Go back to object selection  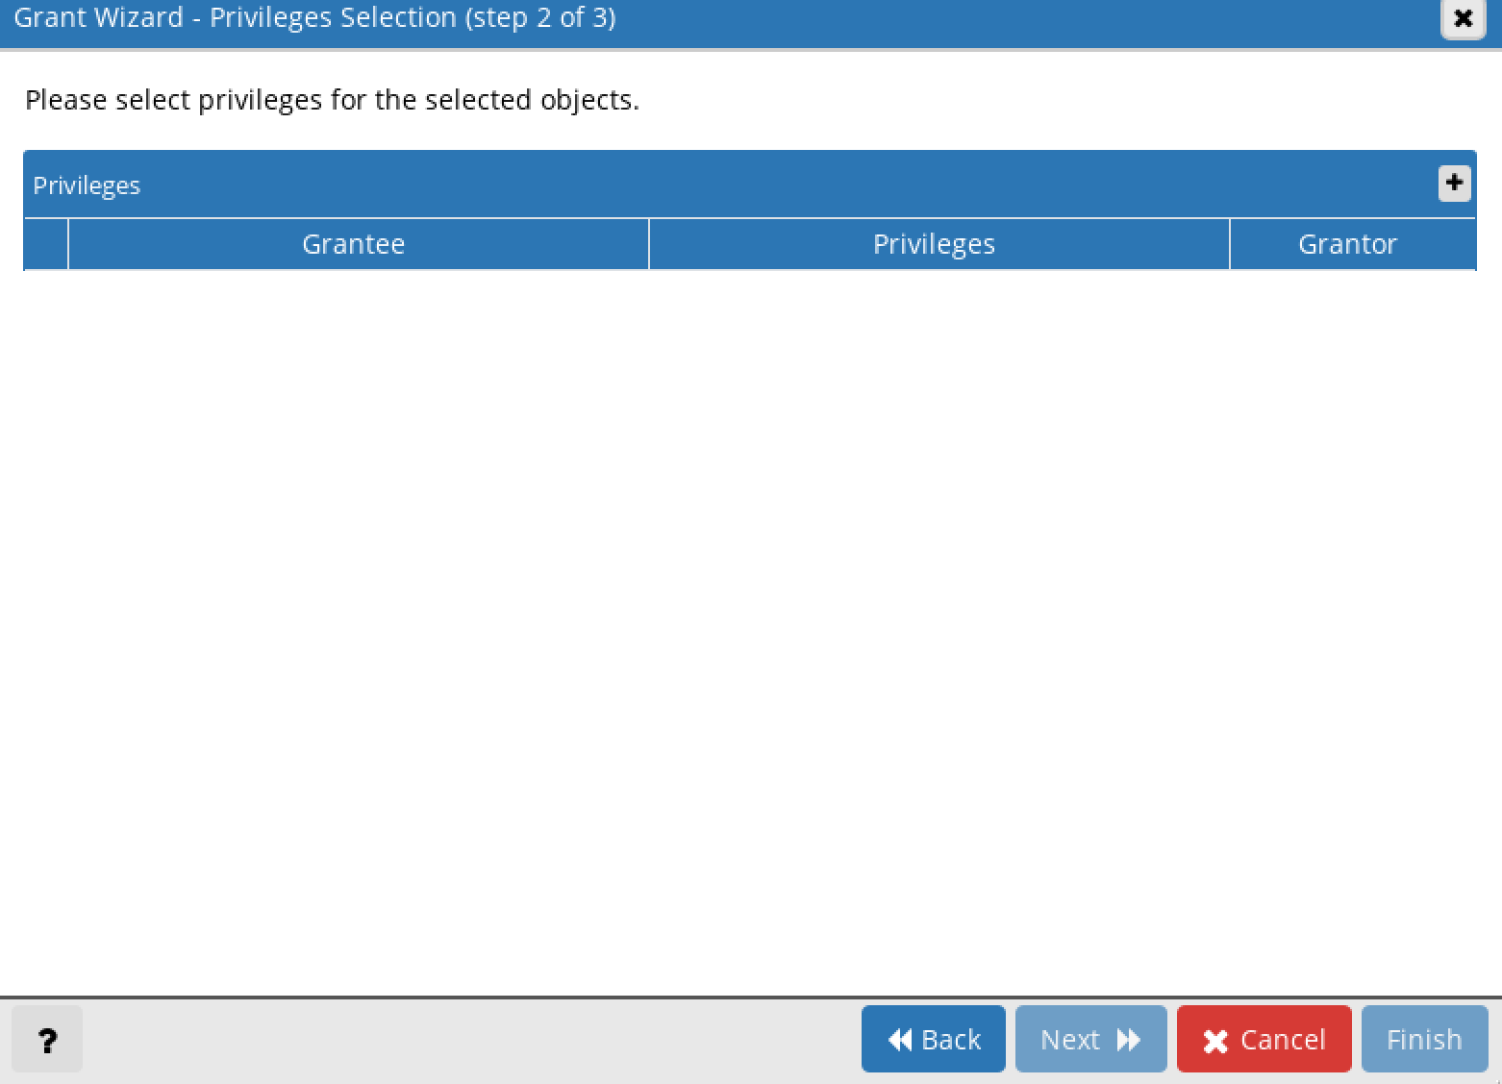pyautogui.click(x=933, y=1039)
